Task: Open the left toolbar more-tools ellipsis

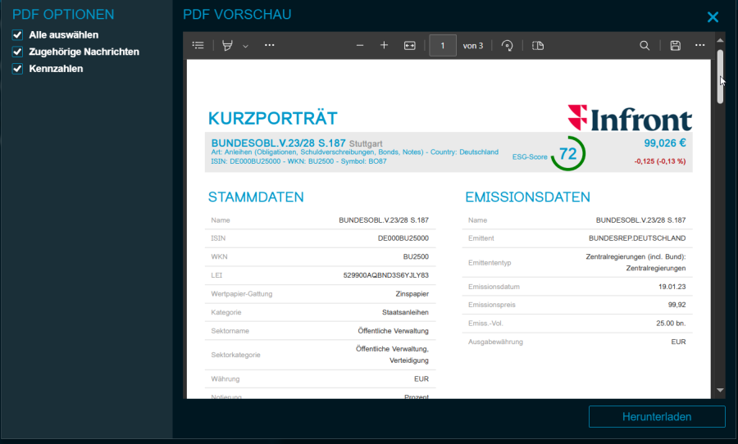Action: pyautogui.click(x=270, y=46)
